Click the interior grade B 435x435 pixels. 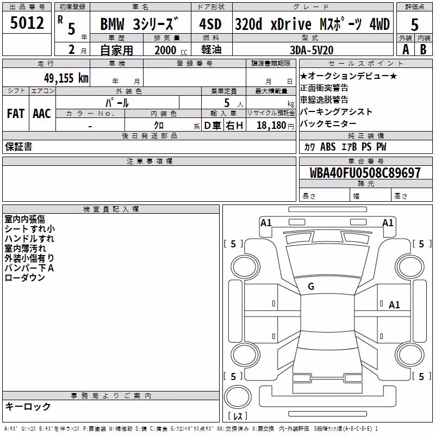423,49
